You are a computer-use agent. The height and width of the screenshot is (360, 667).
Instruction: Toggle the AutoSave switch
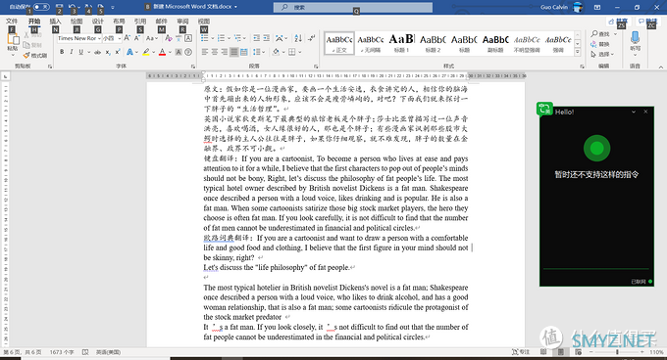click(x=41, y=7)
